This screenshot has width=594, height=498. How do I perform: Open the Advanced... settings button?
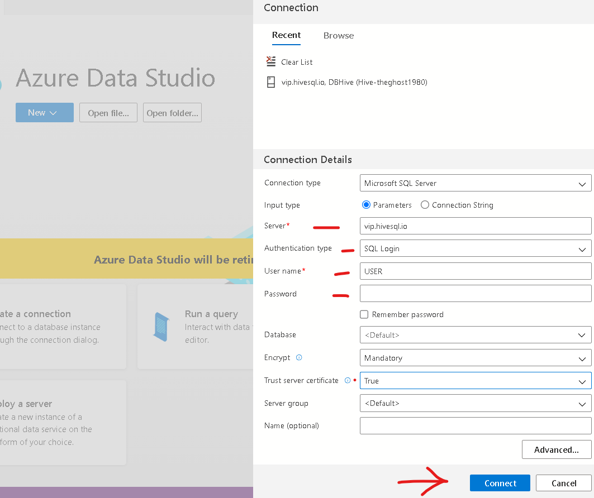557,449
